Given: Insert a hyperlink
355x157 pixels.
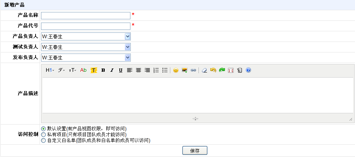Looking at the screenshot, I should (193, 70).
